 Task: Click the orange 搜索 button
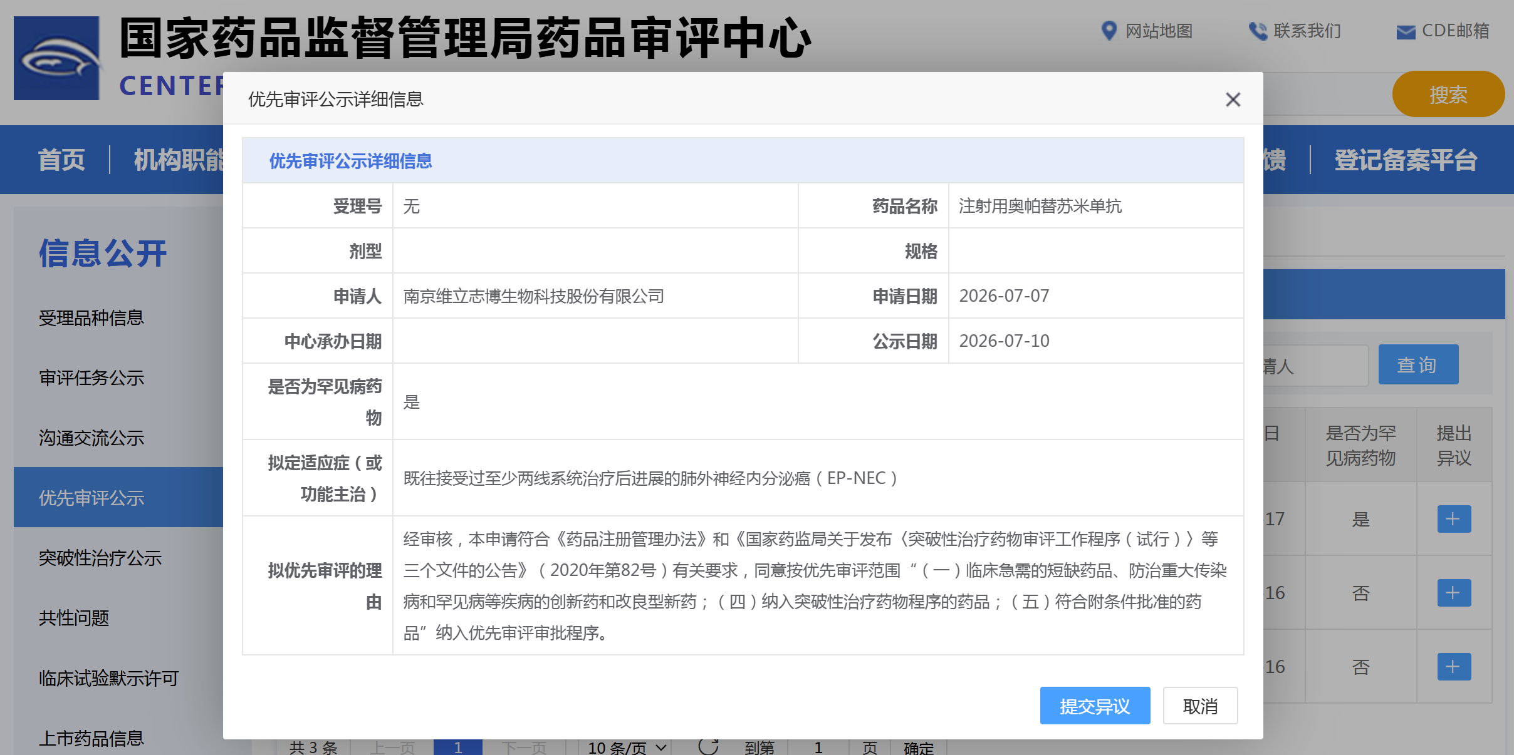1448,95
